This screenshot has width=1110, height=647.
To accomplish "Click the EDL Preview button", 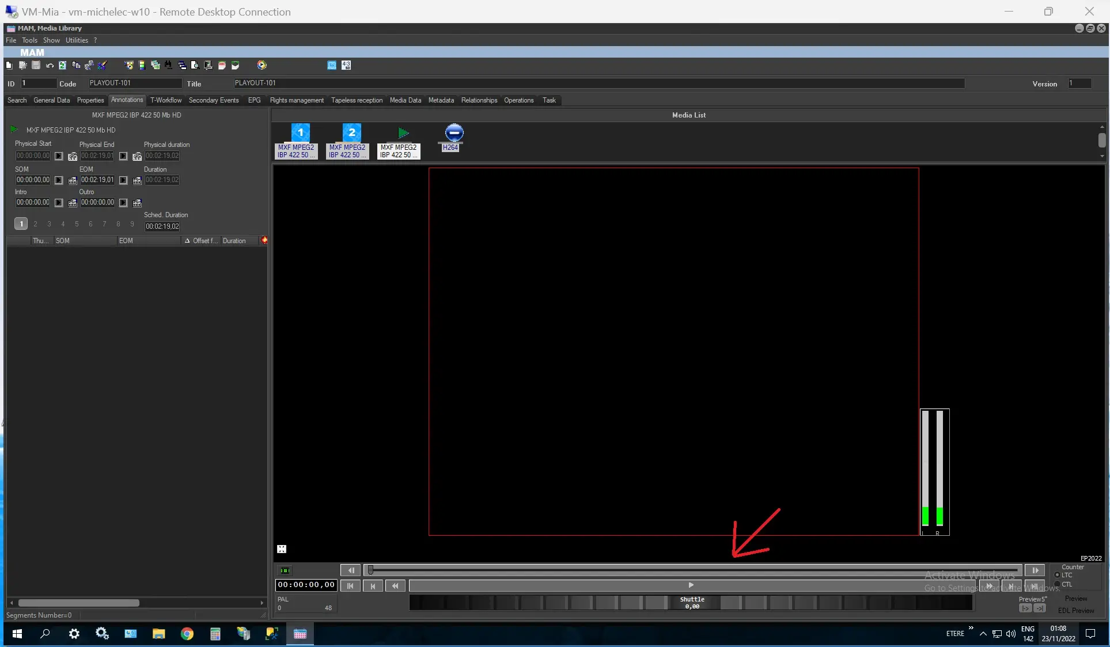I will pyautogui.click(x=1075, y=610).
